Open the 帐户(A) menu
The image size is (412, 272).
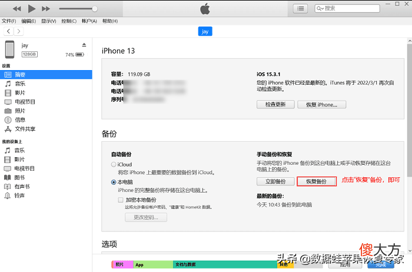tap(89, 21)
